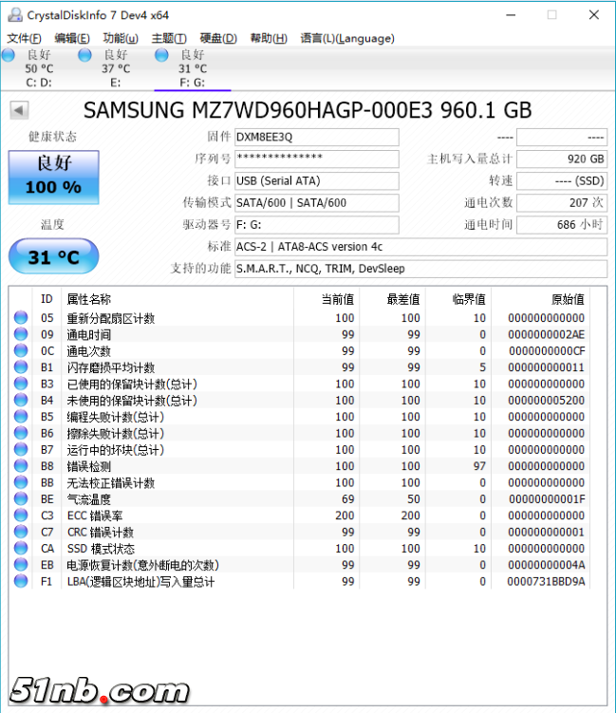Open the 文件(F) menu
Image resolution: width=616 pixels, height=713 pixels.
click(24, 38)
